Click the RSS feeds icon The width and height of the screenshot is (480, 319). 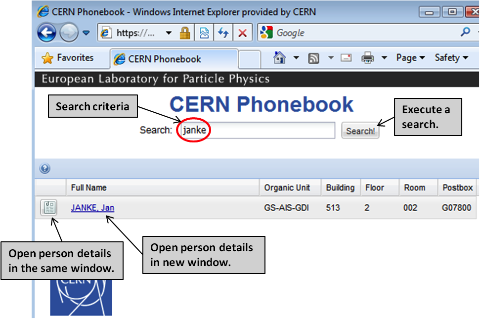(313, 58)
